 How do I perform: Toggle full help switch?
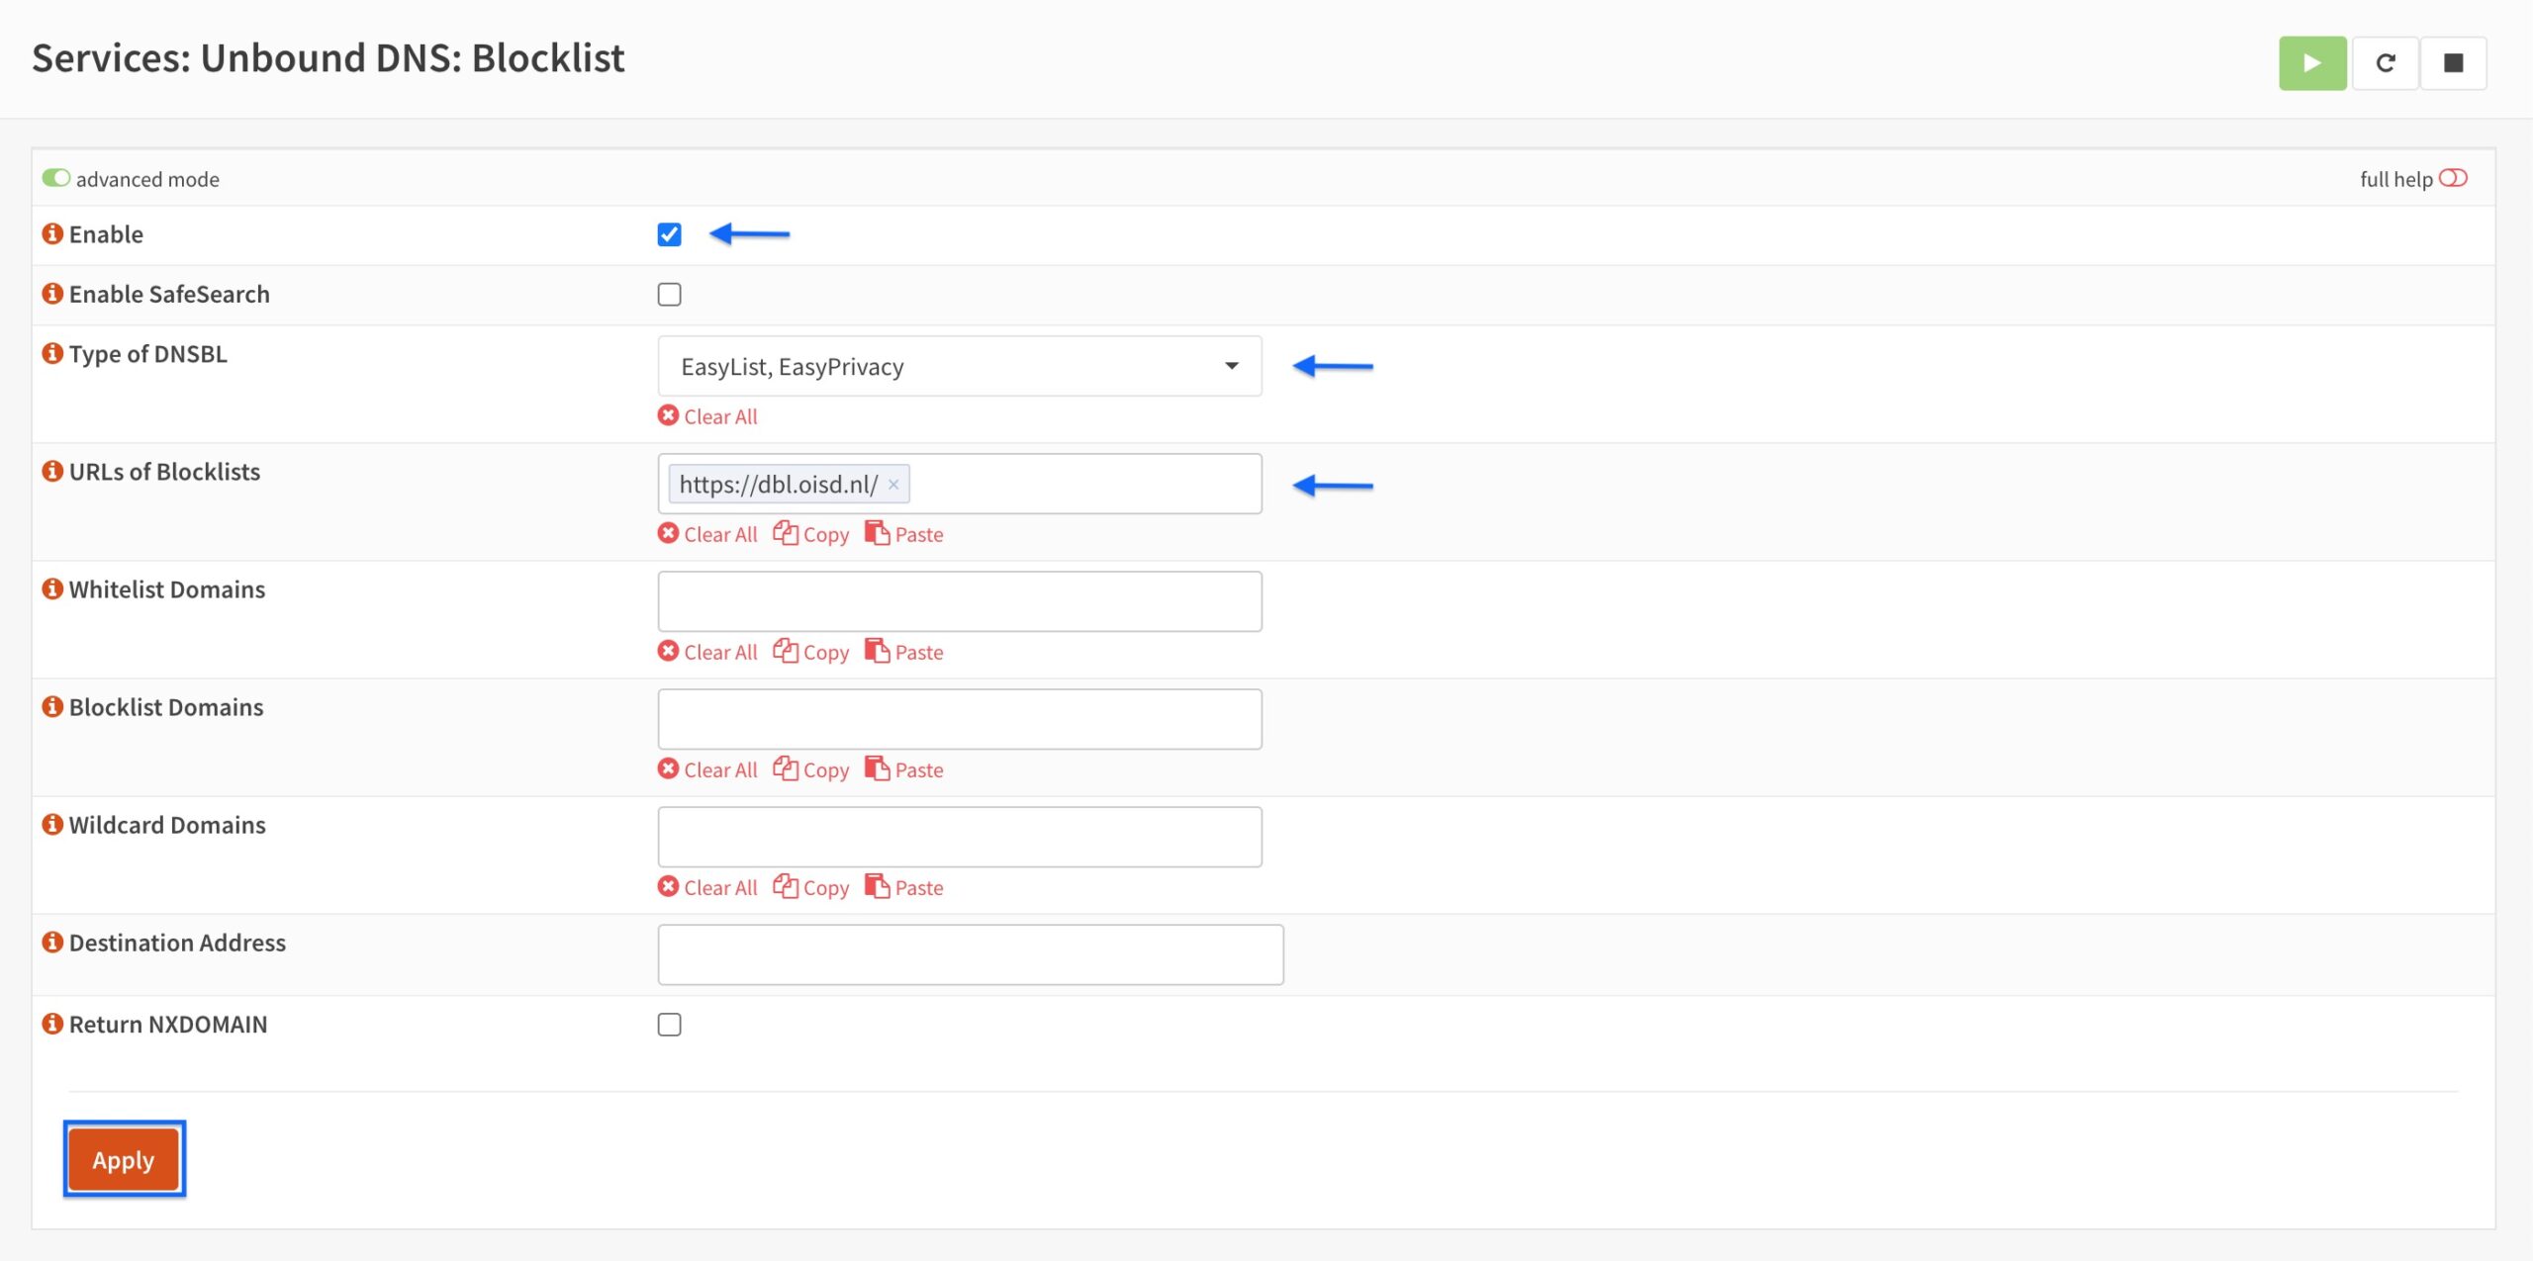(x=2453, y=178)
